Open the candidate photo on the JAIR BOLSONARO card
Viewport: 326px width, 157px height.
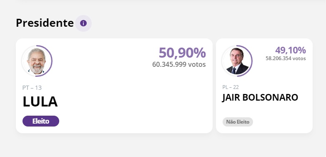[x=237, y=61]
